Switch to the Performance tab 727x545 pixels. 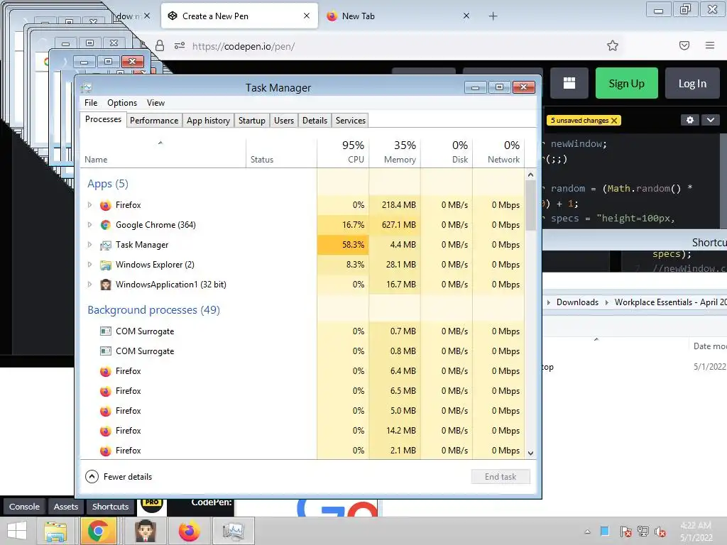[x=154, y=121]
